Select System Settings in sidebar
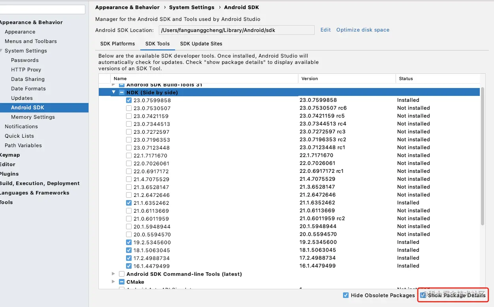 (26, 51)
